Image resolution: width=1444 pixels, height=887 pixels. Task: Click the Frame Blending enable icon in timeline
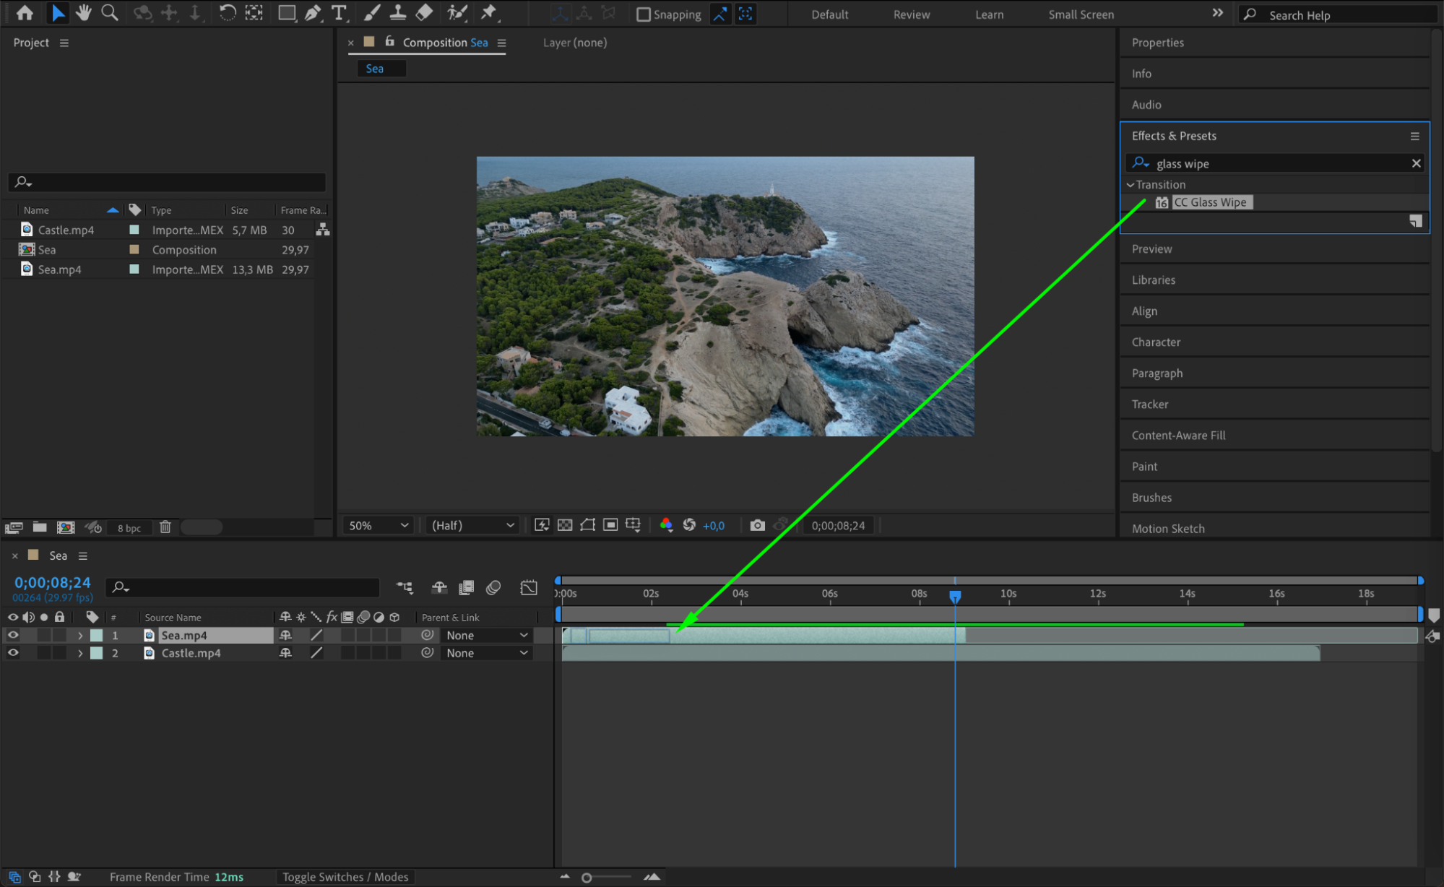click(x=467, y=587)
